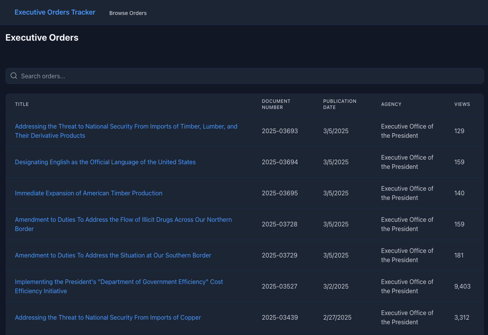Click the AGENCY column header
The width and height of the screenshot is (488, 335).
391,104
